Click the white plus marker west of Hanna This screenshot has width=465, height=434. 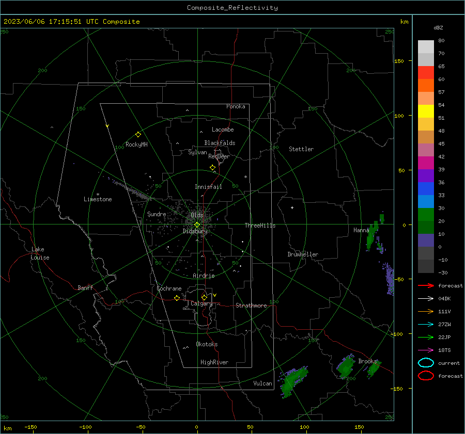[x=292, y=207]
